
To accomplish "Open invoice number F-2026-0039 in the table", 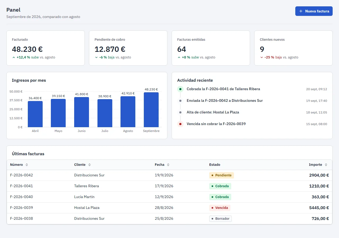I will pyautogui.click(x=21, y=208).
